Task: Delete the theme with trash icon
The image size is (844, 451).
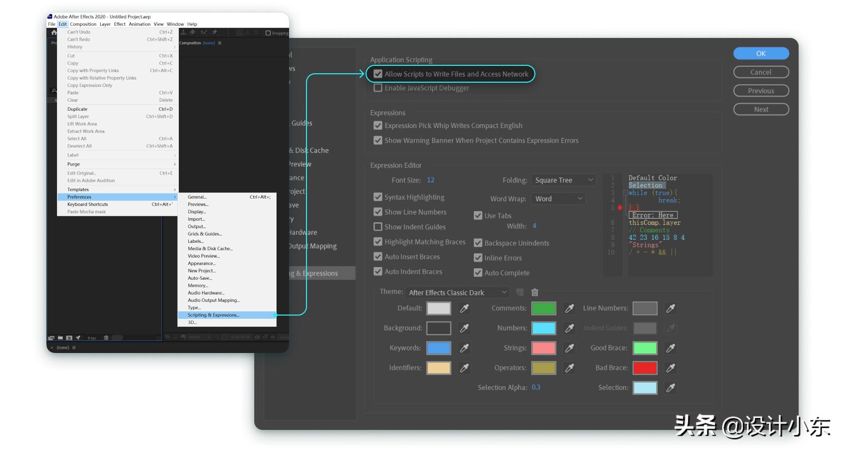Action: pyautogui.click(x=535, y=292)
